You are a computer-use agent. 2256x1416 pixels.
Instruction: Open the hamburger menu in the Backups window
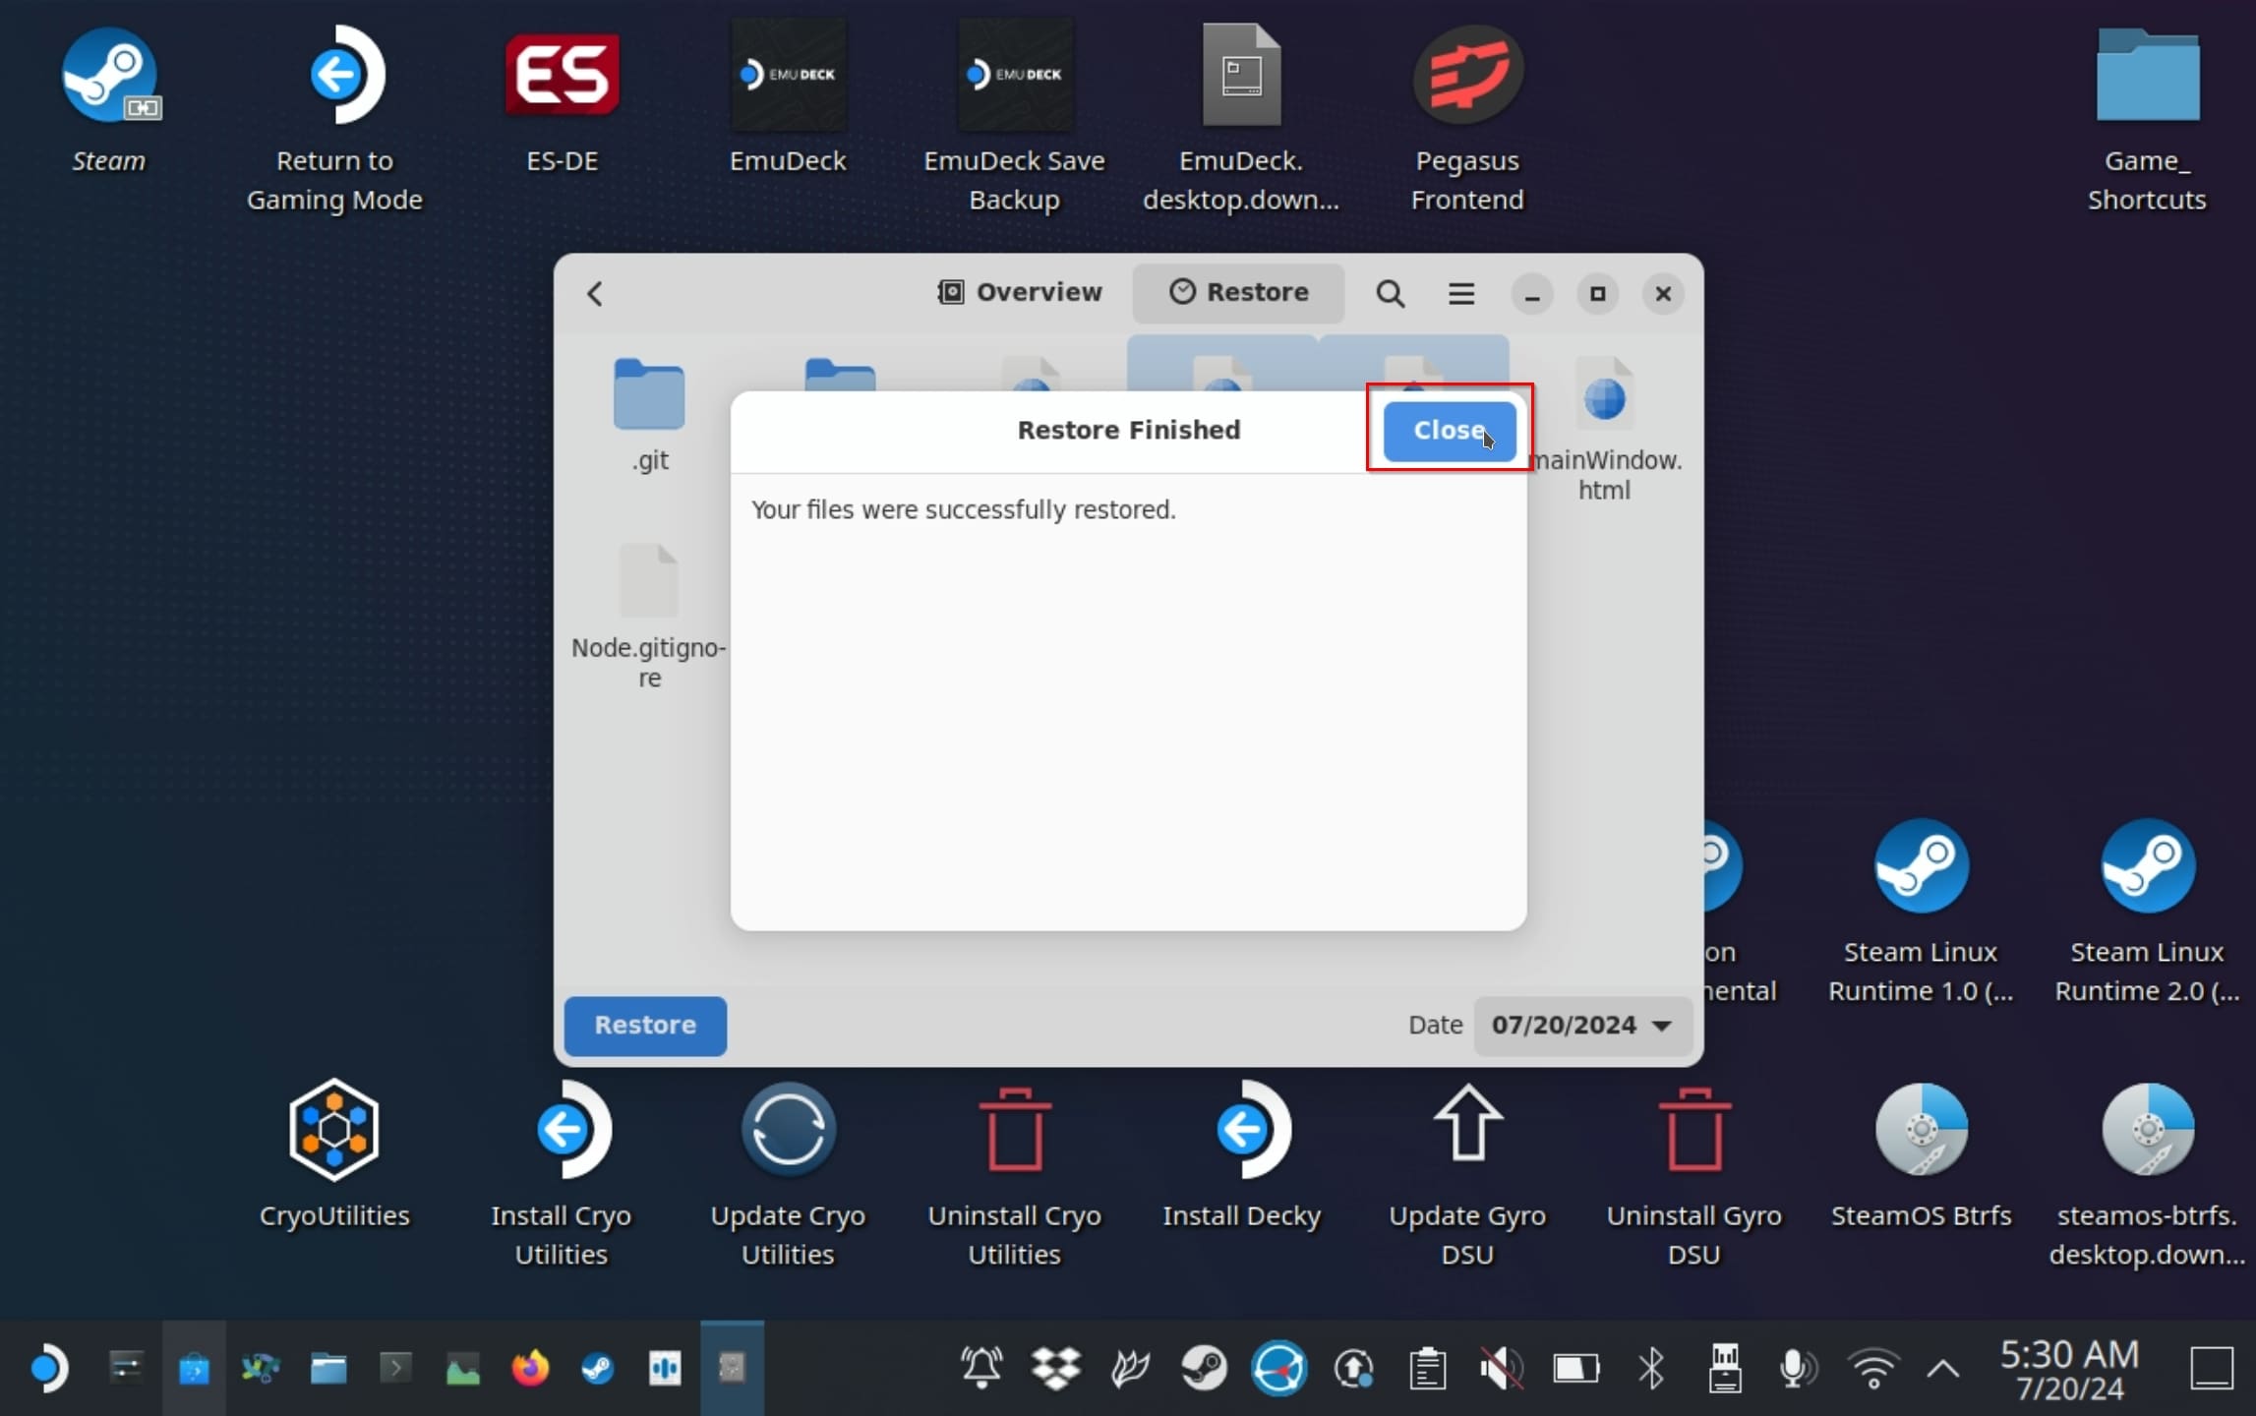[1460, 293]
